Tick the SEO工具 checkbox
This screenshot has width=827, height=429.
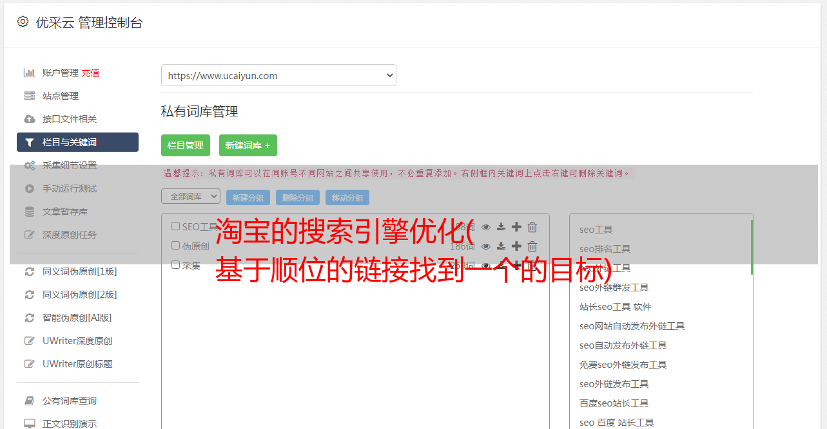pyautogui.click(x=175, y=226)
